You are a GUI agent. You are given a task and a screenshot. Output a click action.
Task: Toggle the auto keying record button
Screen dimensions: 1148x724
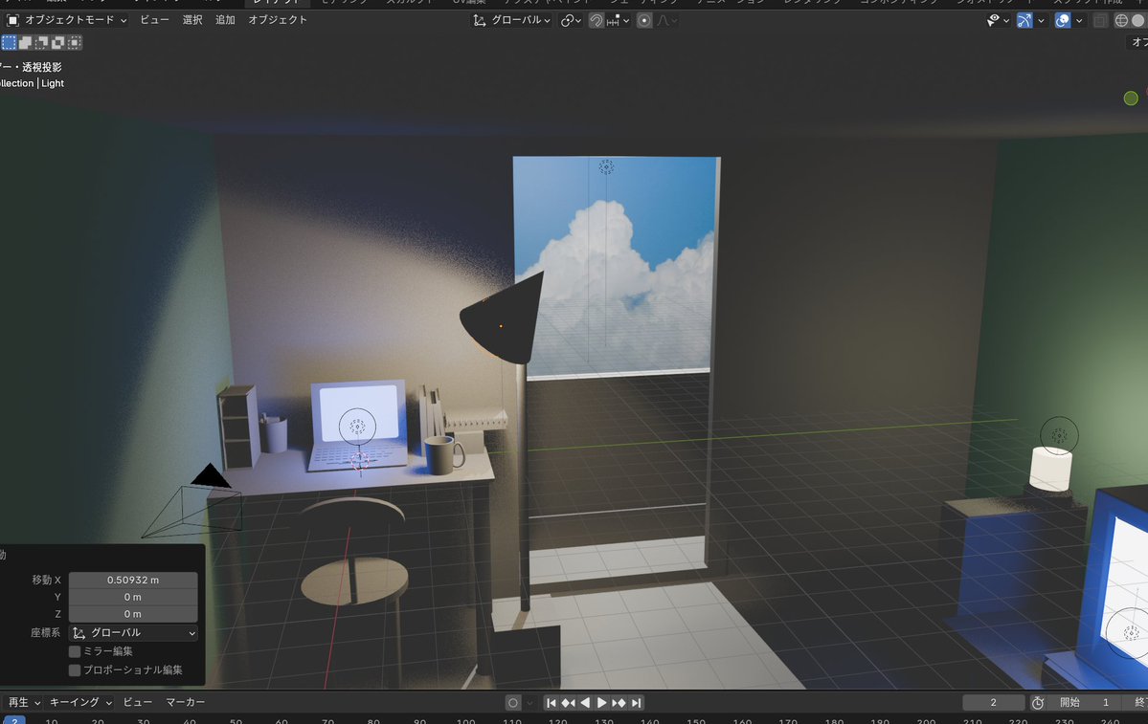[x=513, y=703]
